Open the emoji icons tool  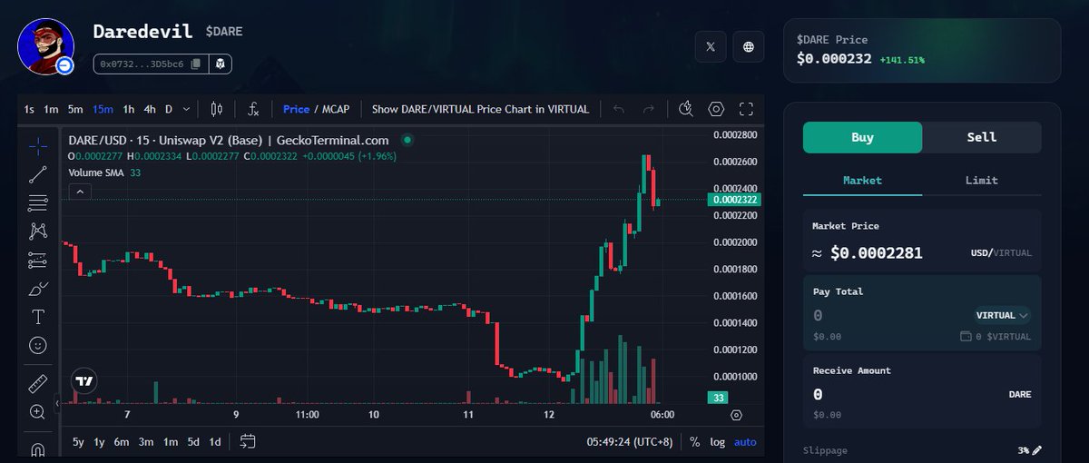coord(38,345)
